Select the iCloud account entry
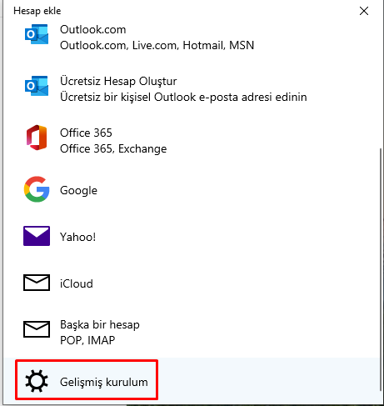Viewport: 384px width, 406px height. tap(192, 283)
